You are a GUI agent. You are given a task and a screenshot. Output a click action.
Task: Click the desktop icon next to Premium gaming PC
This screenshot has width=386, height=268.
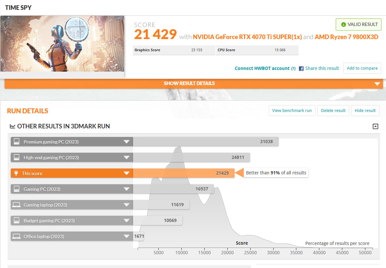(x=16, y=142)
